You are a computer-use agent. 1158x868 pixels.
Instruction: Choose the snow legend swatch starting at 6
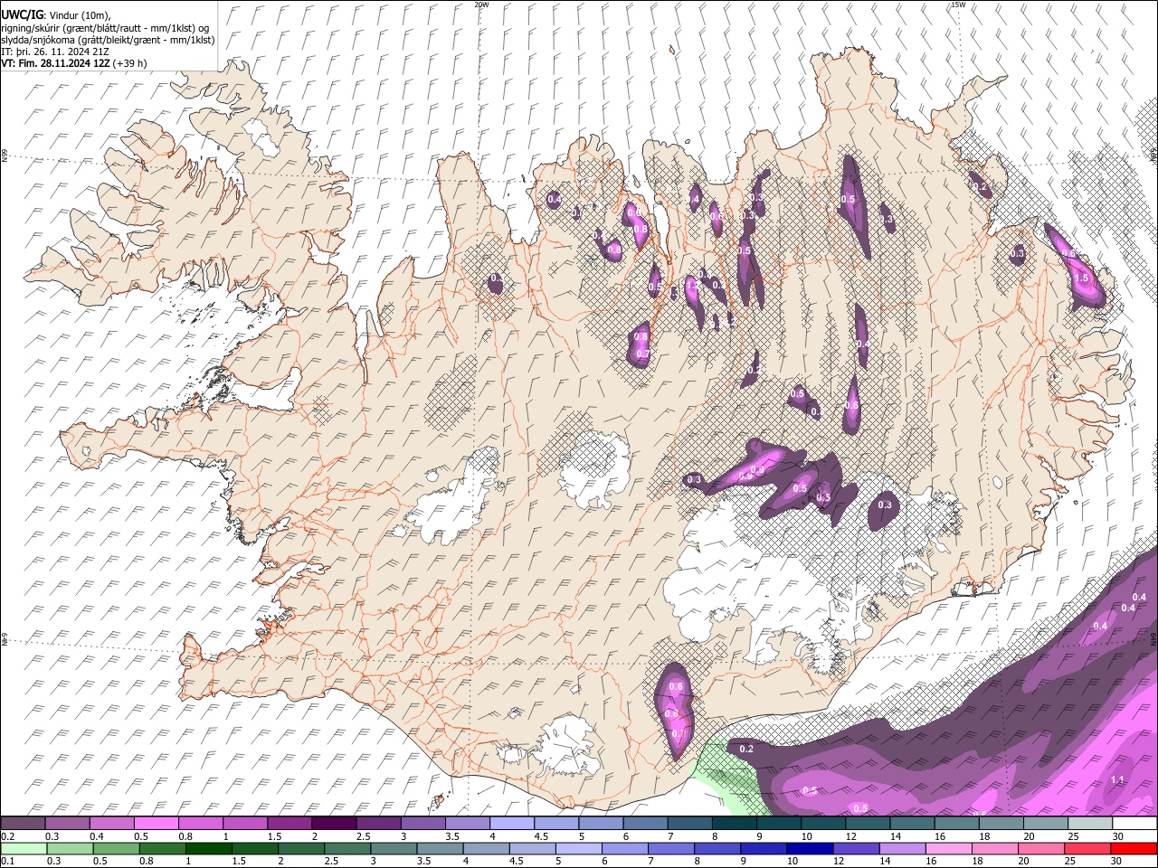(x=645, y=824)
